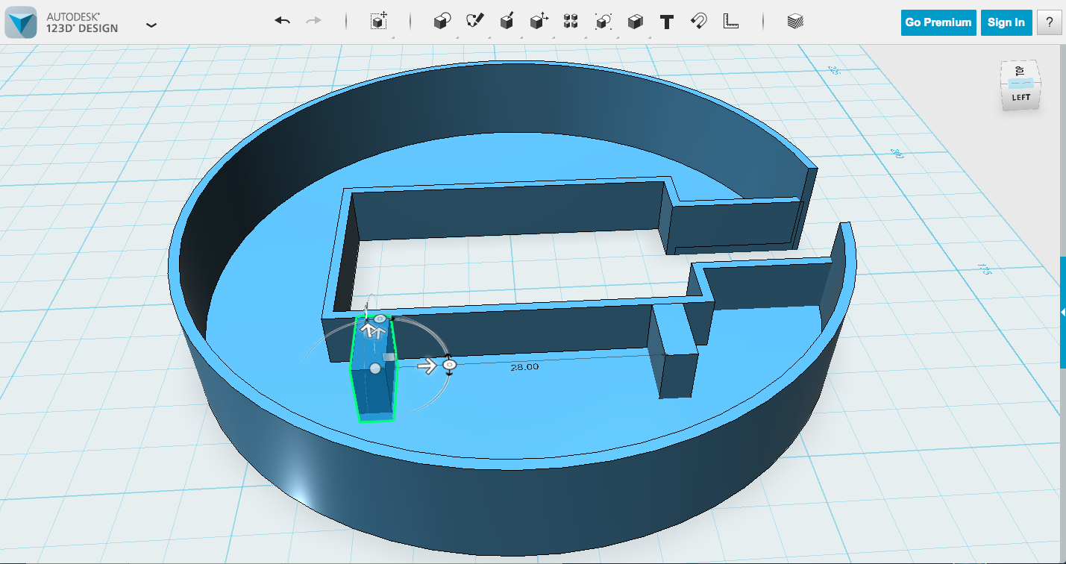Enable the Snap tool
Image resolution: width=1066 pixels, height=564 pixels.
(700, 22)
